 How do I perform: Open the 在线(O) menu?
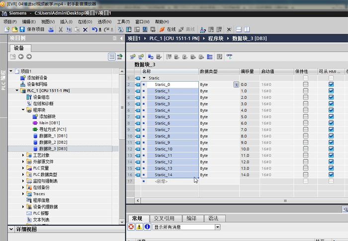click(x=85, y=22)
